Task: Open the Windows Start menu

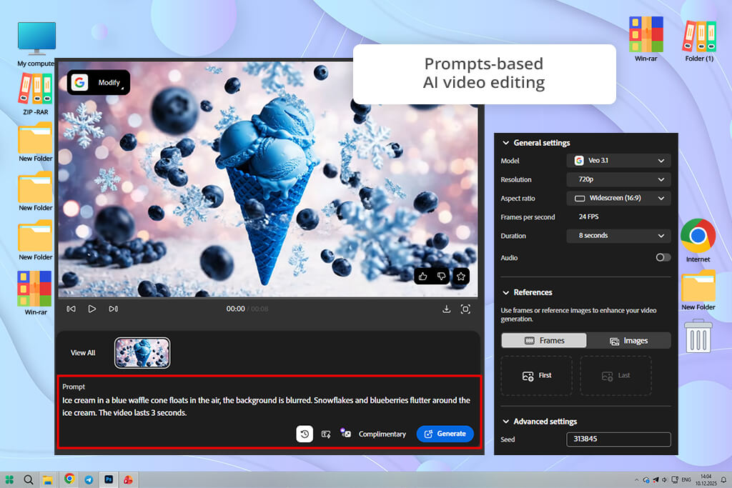Action: 9,479
